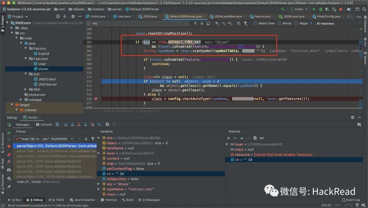Hide the Project tool window
Image resolution: width=368 pixels, height=208 pixels.
coord(79,16)
